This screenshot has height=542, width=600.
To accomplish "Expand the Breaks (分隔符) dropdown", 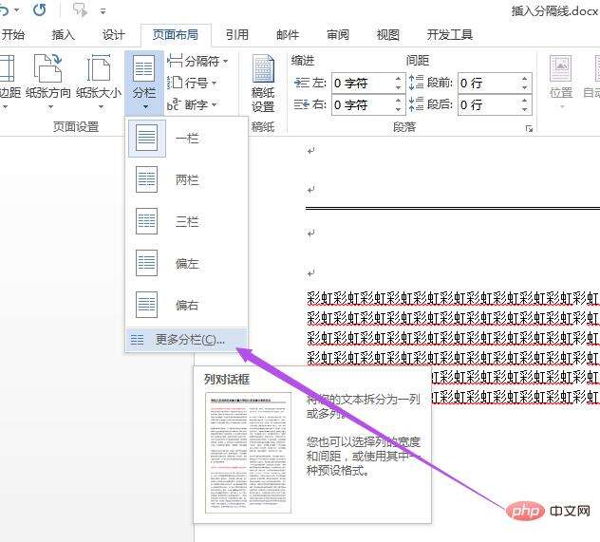I will 198,61.
